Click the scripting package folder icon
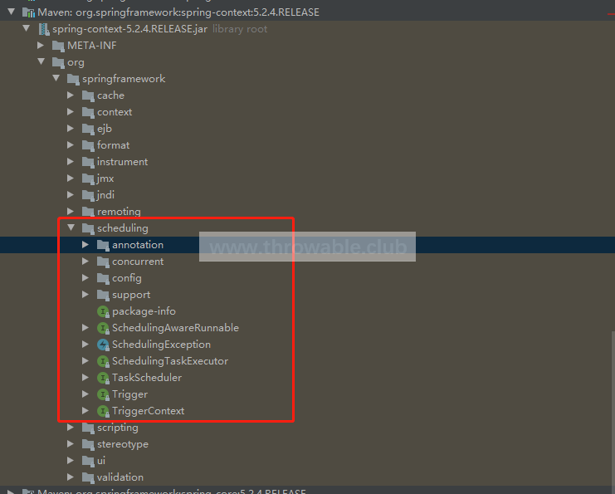This screenshot has width=615, height=494. pyautogui.click(x=88, y=428)
